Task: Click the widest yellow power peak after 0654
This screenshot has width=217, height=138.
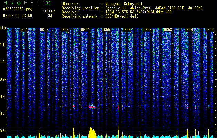Action: tap(92, 132)
